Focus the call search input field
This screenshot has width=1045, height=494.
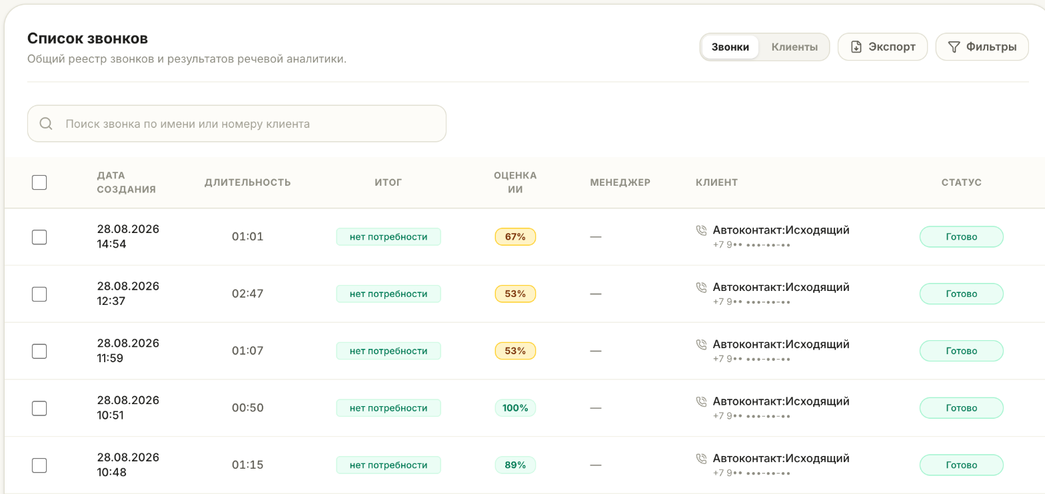[x=237, y=124]
